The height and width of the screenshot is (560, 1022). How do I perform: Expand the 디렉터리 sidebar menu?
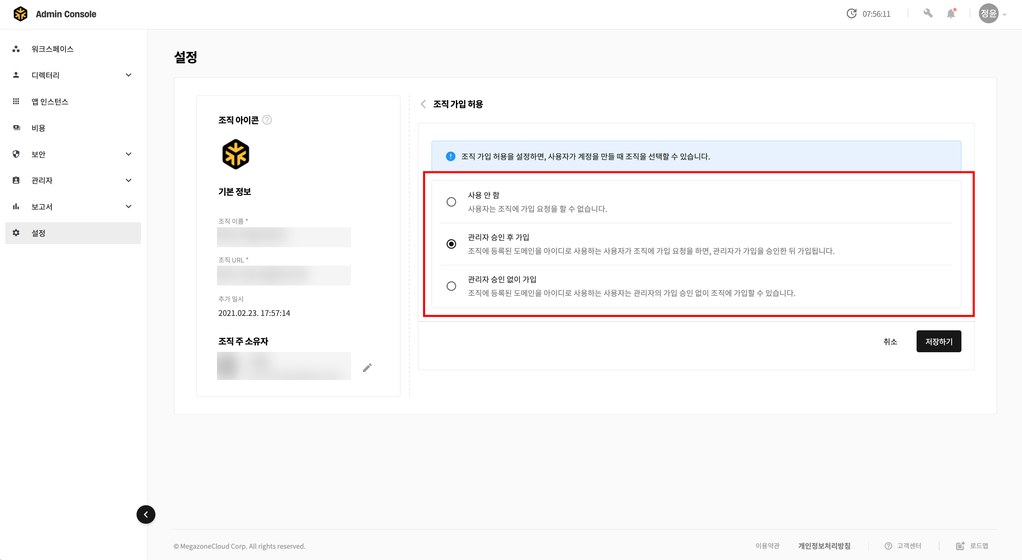click(x=128, y=75)
